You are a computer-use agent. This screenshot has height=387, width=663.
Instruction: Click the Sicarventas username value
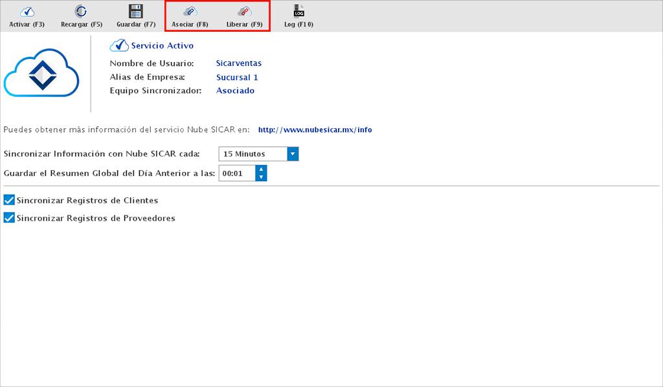pos(238,63)
